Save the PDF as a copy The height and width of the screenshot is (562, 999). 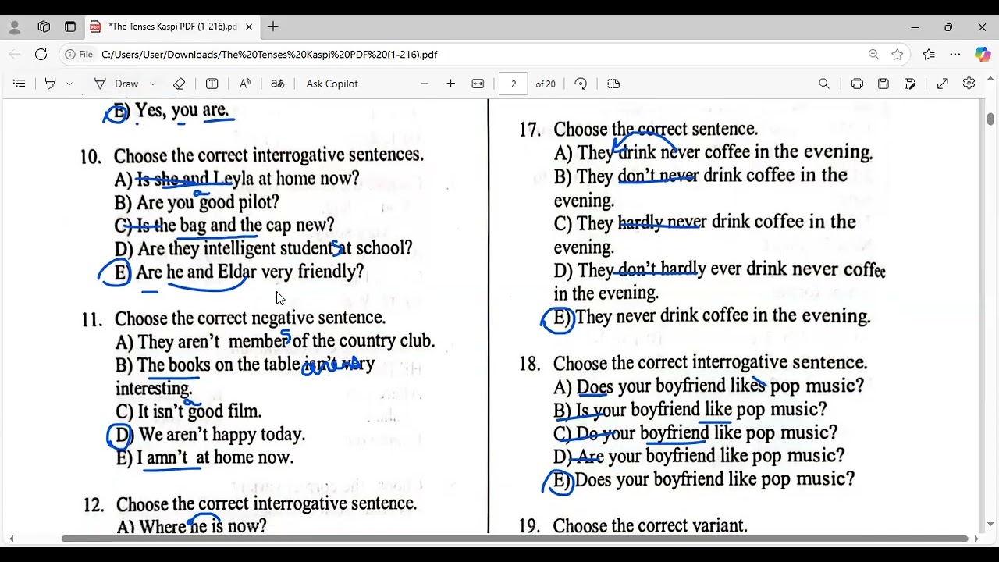coord(910,84)
